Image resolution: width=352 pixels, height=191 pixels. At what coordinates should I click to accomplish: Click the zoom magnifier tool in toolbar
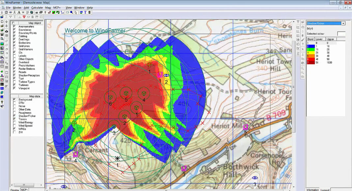[x=72, y=13]
